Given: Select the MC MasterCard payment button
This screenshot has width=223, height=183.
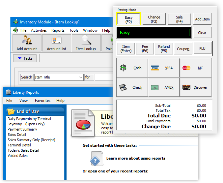Looking at the screenshot, I should (196, 68).
